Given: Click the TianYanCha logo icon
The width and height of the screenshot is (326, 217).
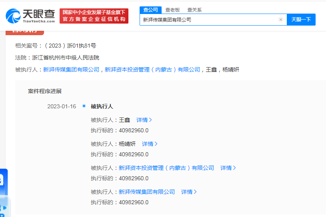Looking at the screenshot, I should tap(14, 16).
